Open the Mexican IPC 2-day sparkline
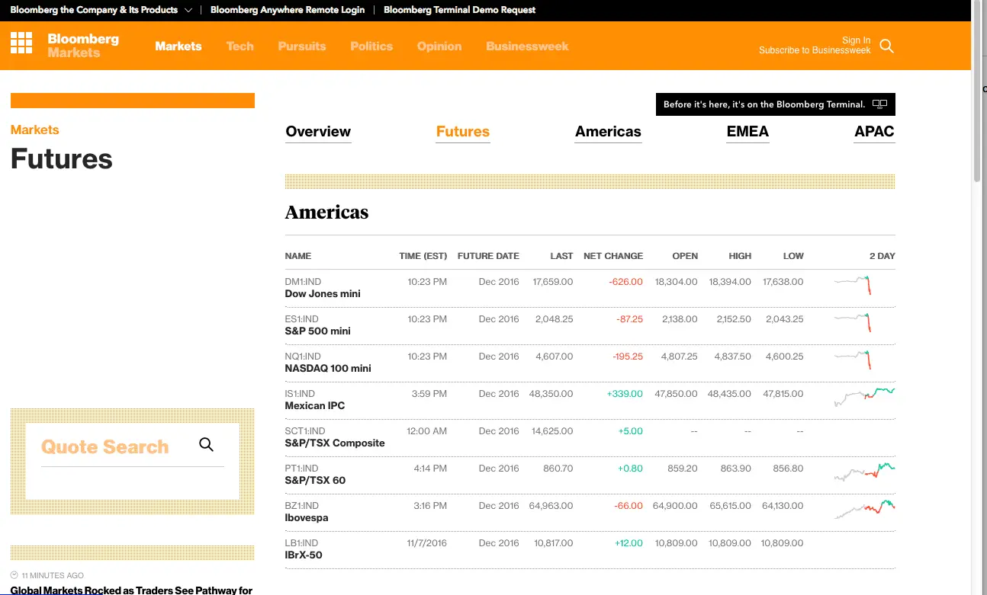 click(863, 397)
